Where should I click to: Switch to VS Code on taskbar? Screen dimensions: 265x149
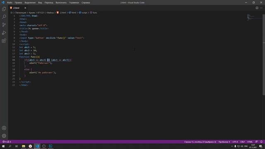click(x=37, y=146)
